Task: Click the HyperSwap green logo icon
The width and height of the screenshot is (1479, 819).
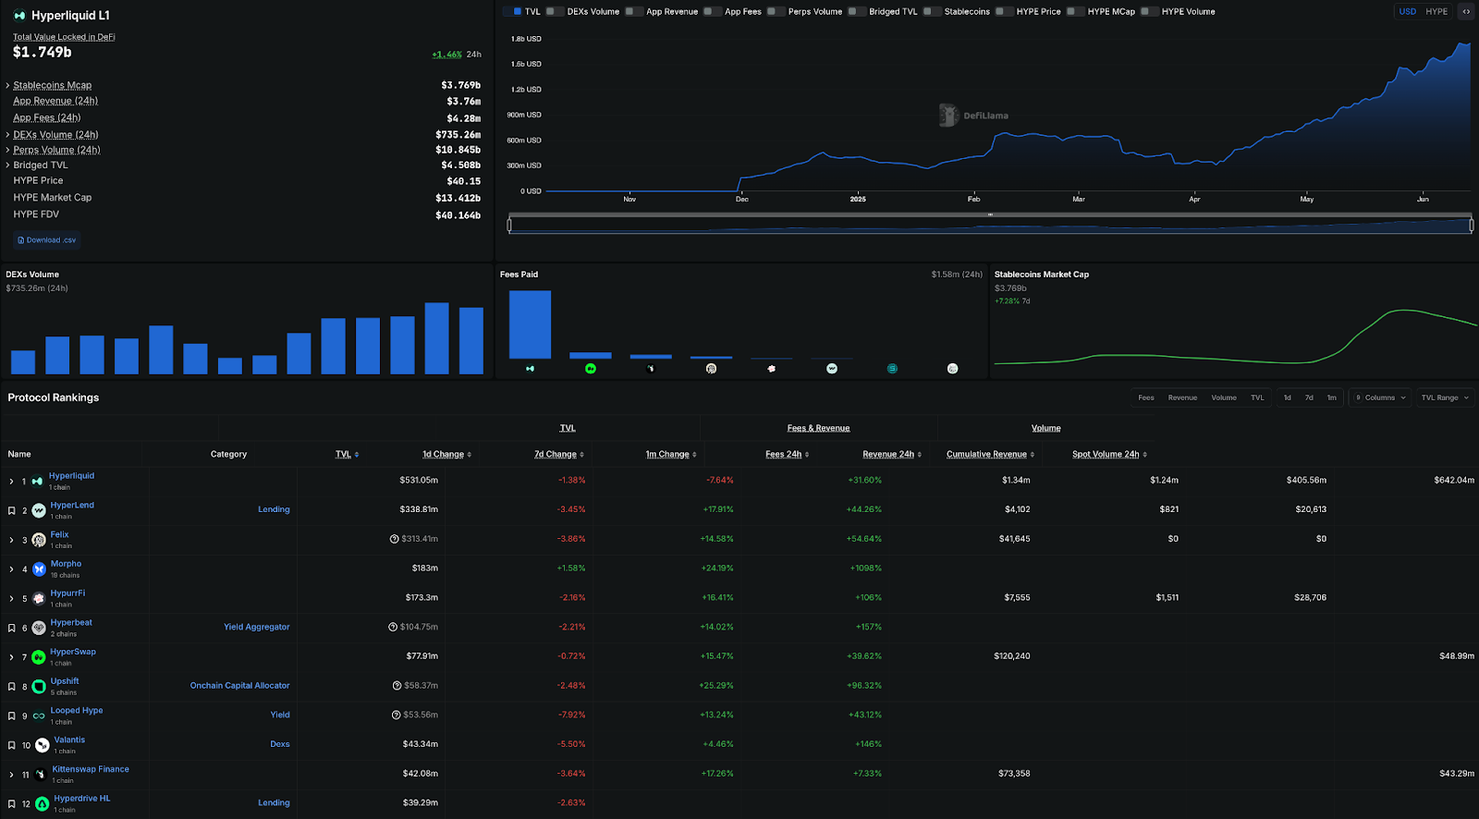Action: pyautogui.click(x=39, y=657)
